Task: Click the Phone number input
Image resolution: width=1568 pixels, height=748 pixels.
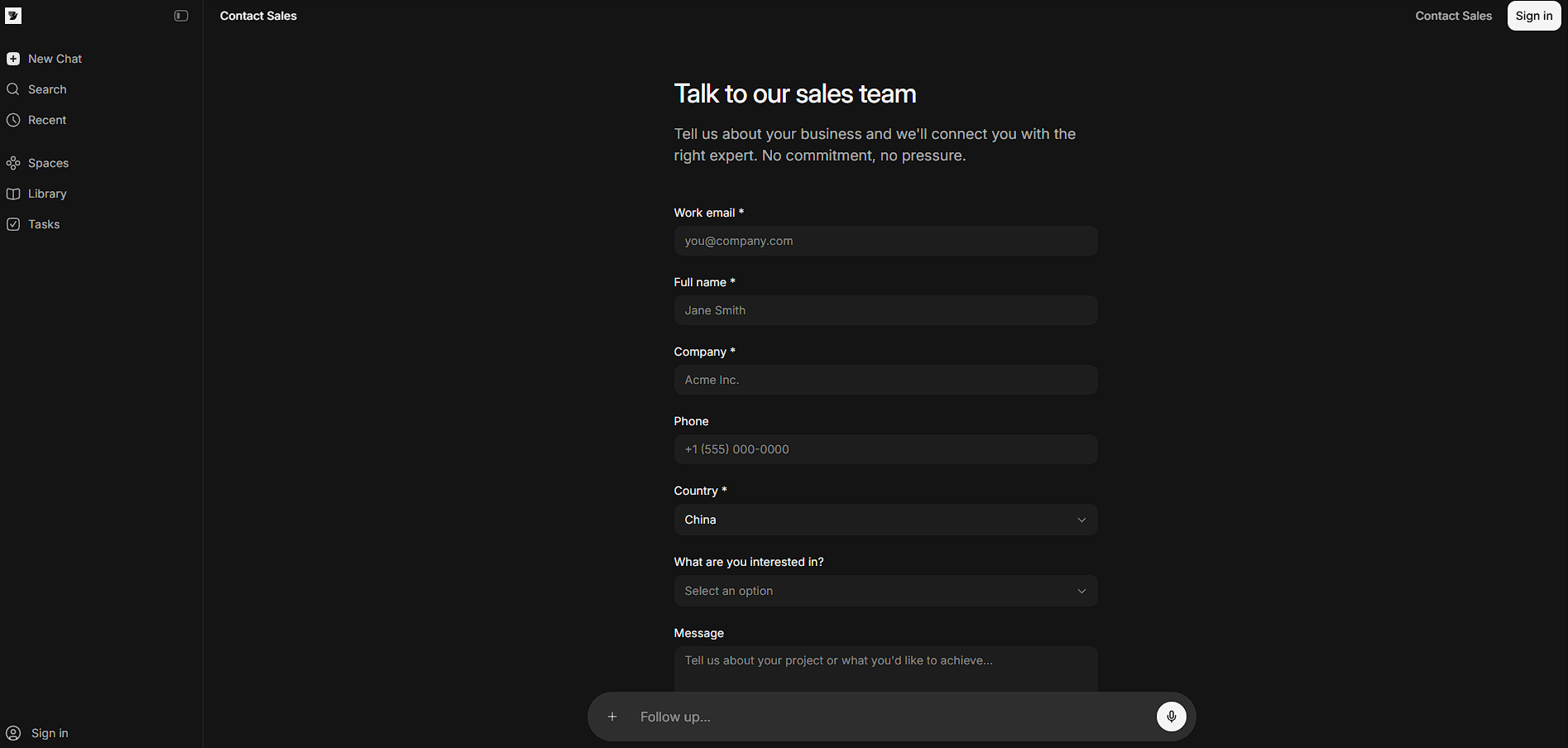Action: (885, 449)
